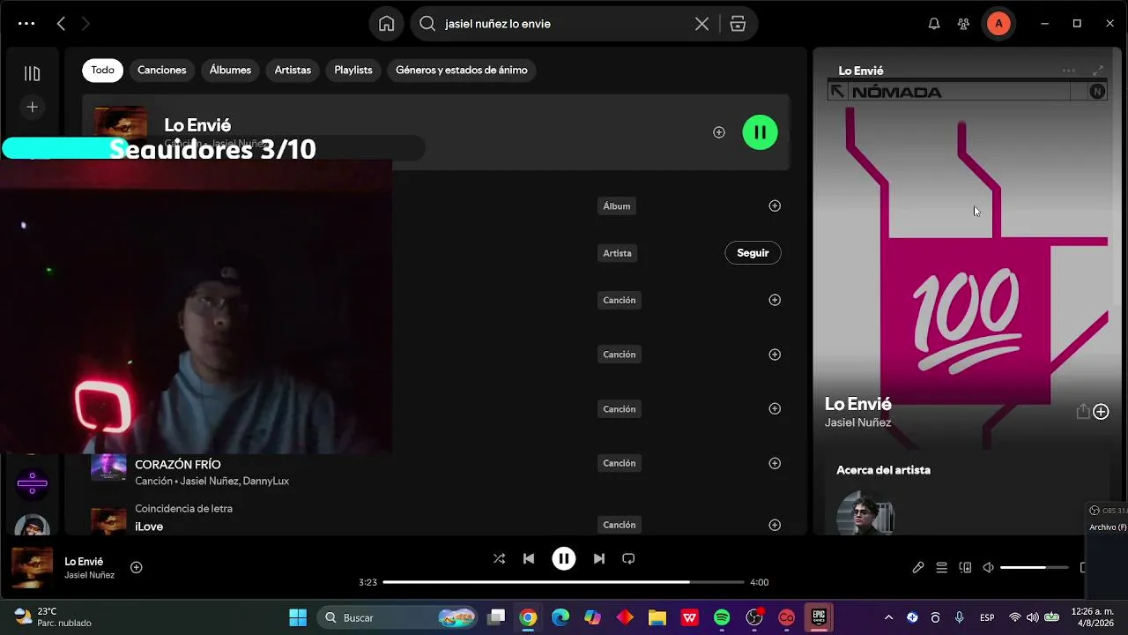Share Lo Envié from the Now Playing panel
Viewport: 1128px width, 635px height.
point(1082,411)
